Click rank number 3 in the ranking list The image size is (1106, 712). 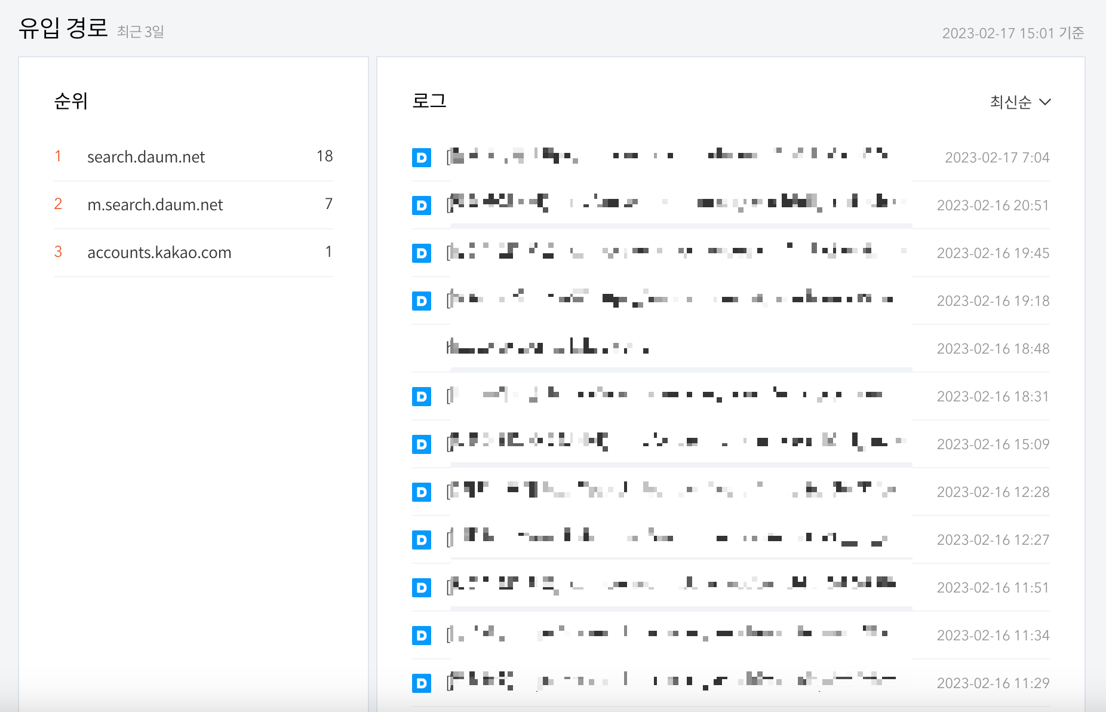58,252
